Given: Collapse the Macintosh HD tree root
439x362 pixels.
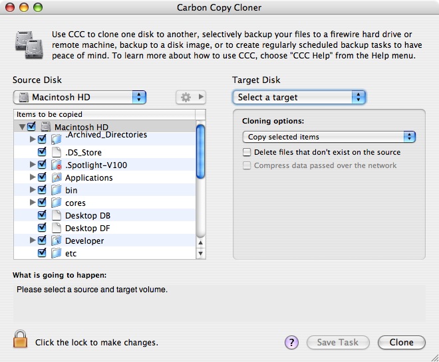Looking at the screenshot, I should tap(22, 127).
